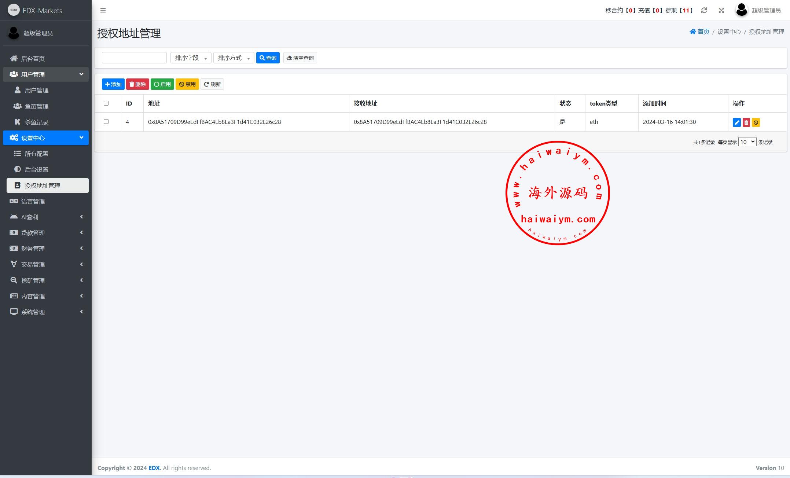790x478 pixels.
Task: Click the 清空查询 clear query button
Action: coord(300,58)
